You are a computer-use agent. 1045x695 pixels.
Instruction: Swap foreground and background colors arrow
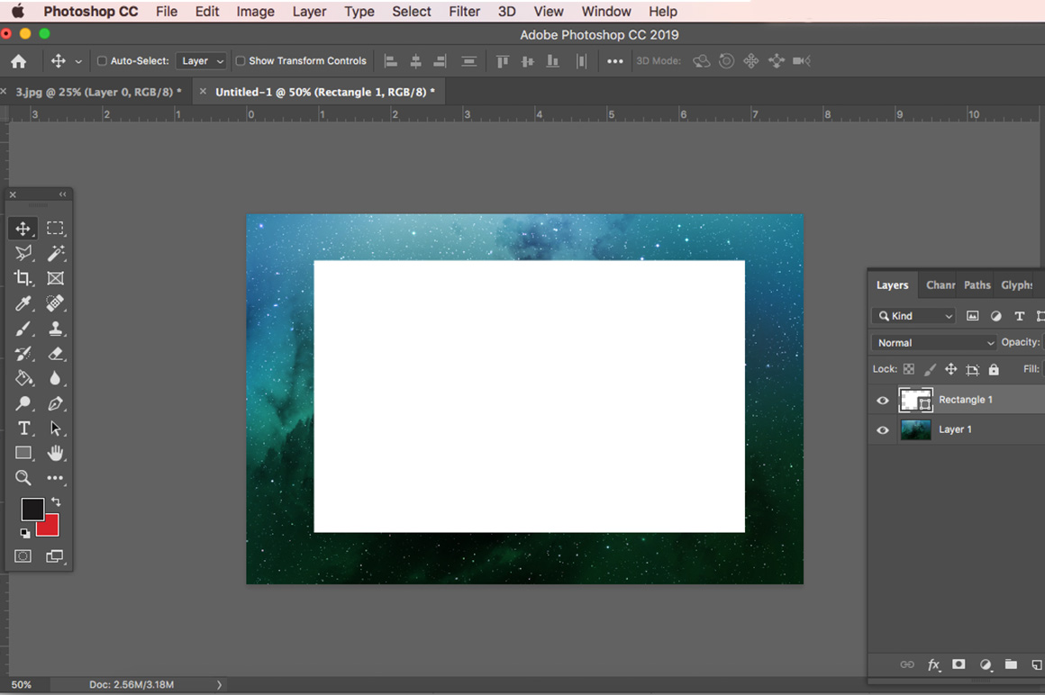[x=56, y=501]
